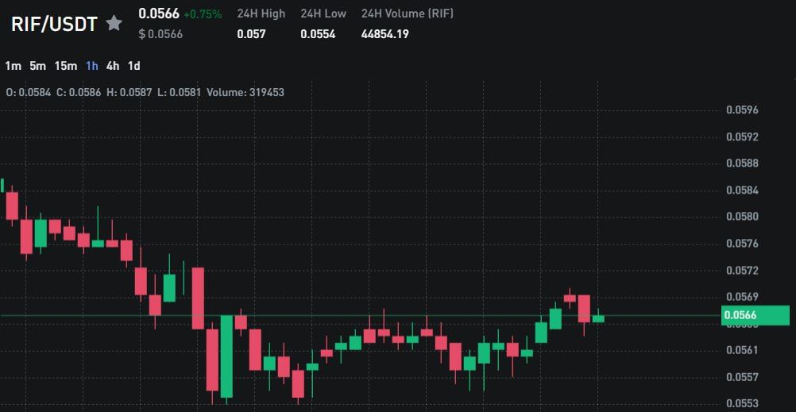
Task: Click the 0.0572 price axis label
Action: 742,271
